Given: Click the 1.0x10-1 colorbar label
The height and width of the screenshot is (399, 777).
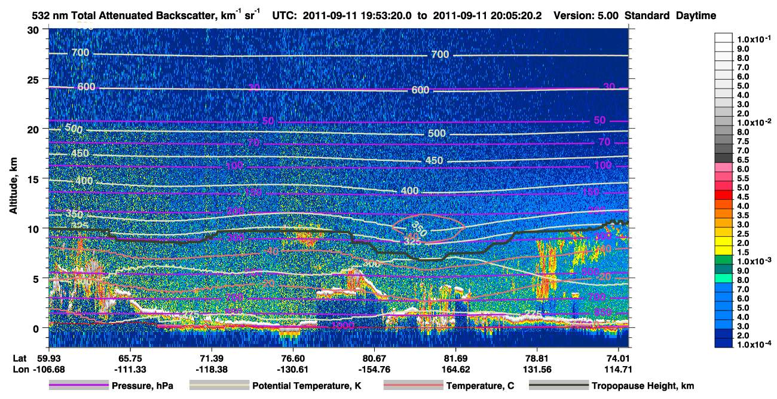Looking at the screenshot, I should click(754, 38).
